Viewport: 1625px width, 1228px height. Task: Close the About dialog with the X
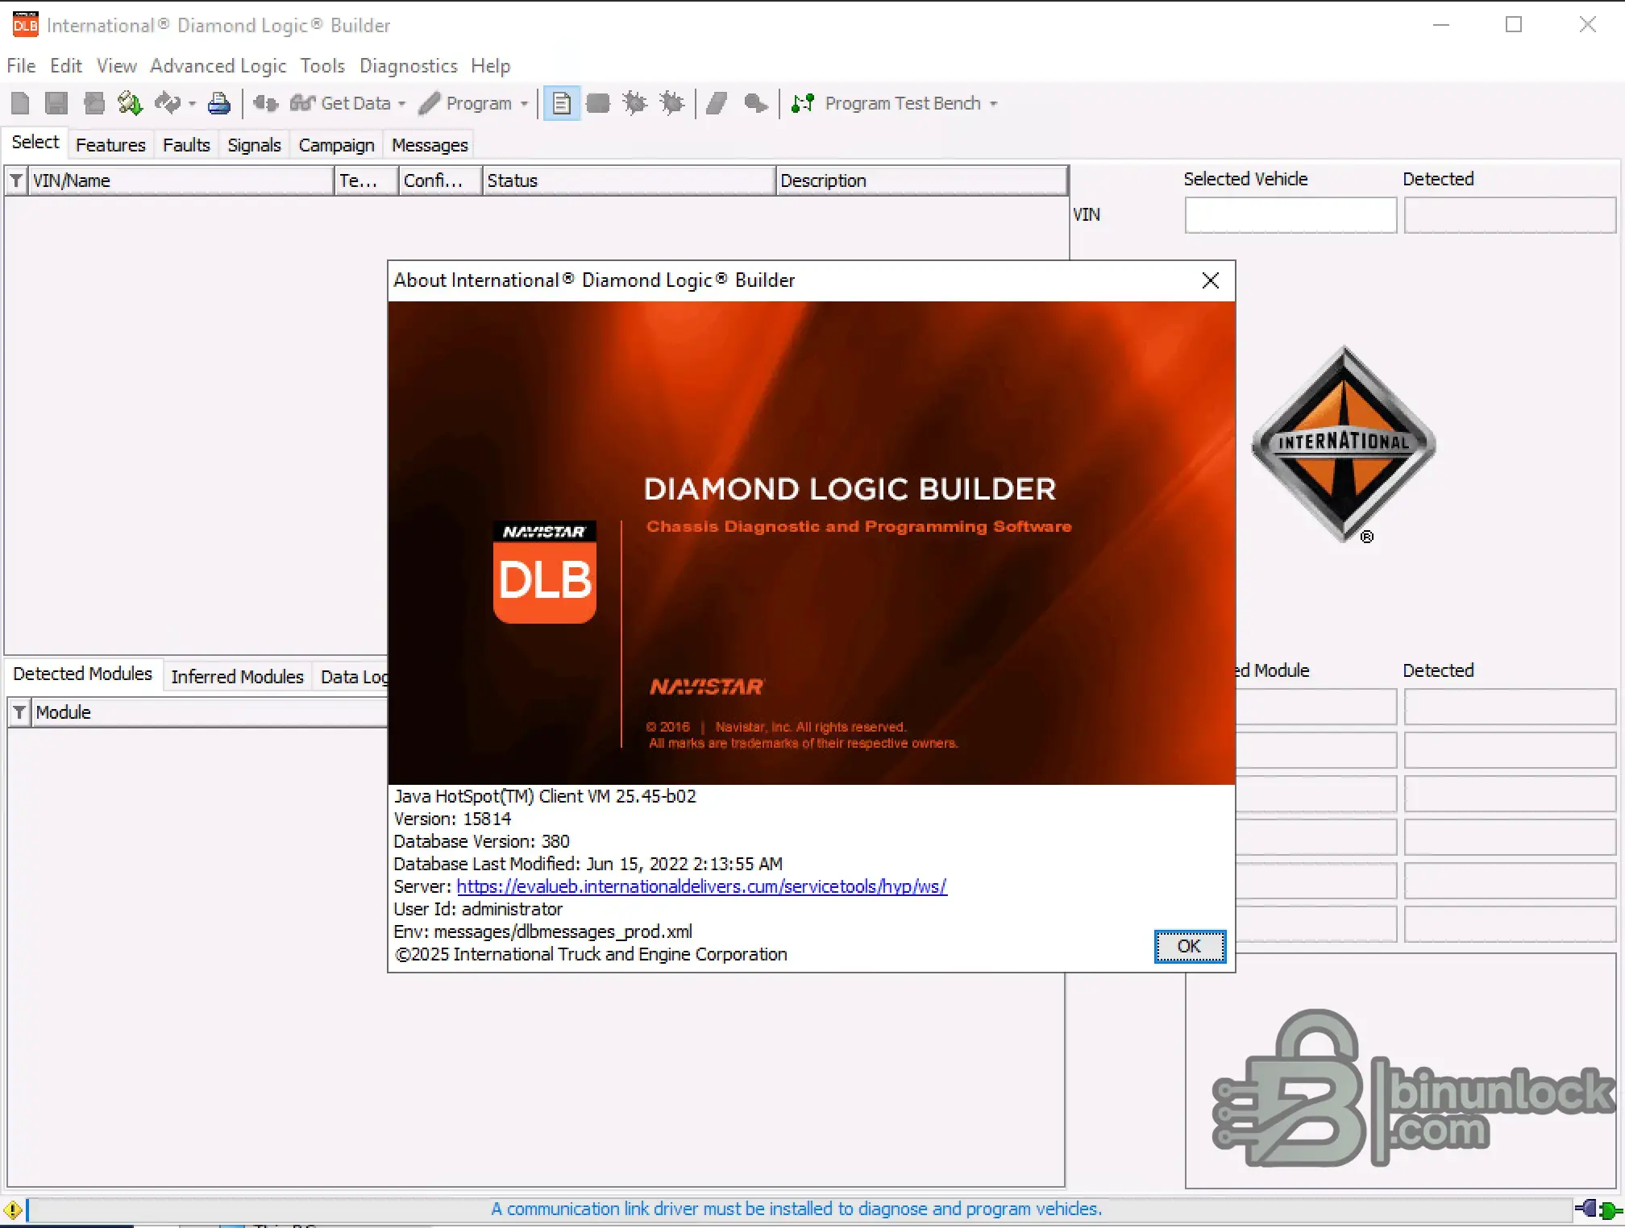coord(1210,280)
